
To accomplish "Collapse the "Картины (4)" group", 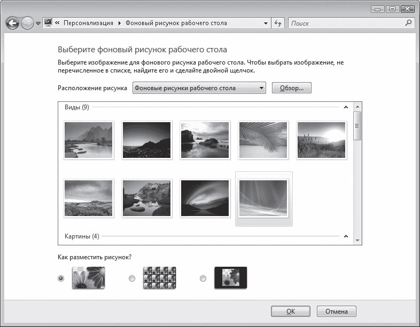I will tap(346, 236).
